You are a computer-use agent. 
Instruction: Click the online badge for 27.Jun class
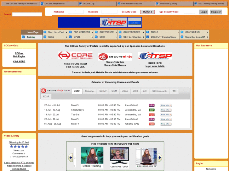click(x=152, y=105)
